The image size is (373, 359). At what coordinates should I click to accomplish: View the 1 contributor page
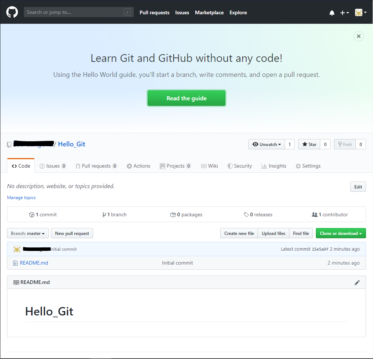pyautogui.click(x=330, y=214)
